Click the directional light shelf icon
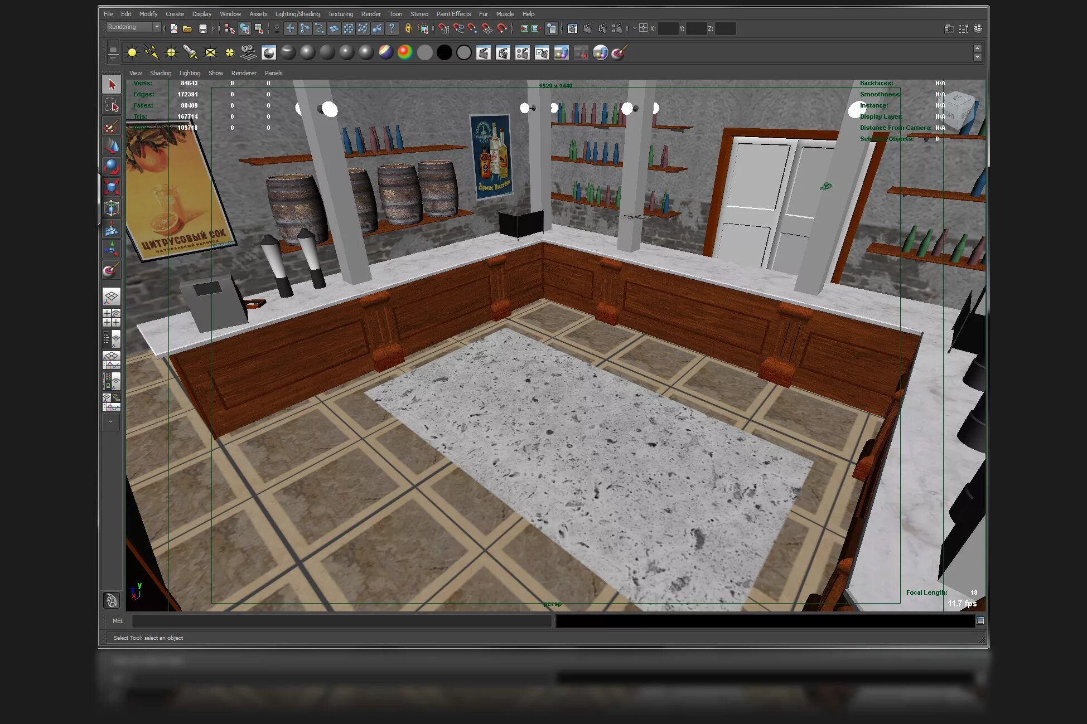 pos(151,52)
